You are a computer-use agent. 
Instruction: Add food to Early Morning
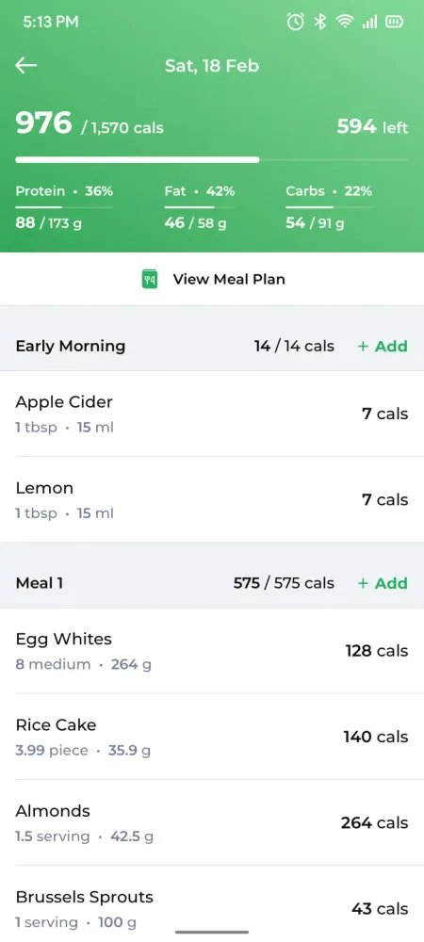pyautogui.click(x=383, y=346)
